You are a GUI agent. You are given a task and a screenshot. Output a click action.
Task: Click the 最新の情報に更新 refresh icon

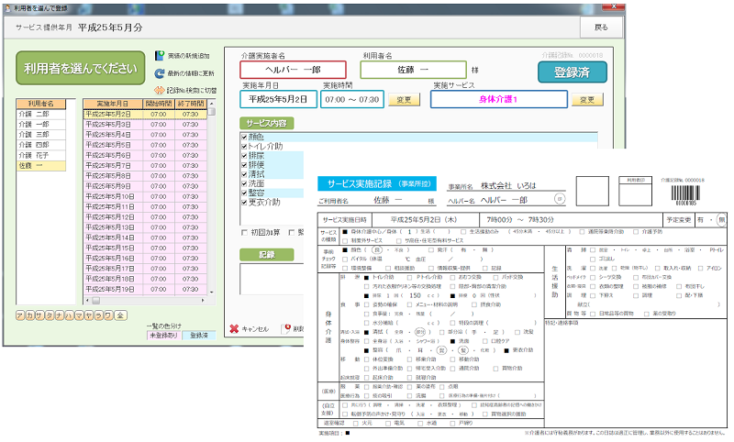point(160,73)
